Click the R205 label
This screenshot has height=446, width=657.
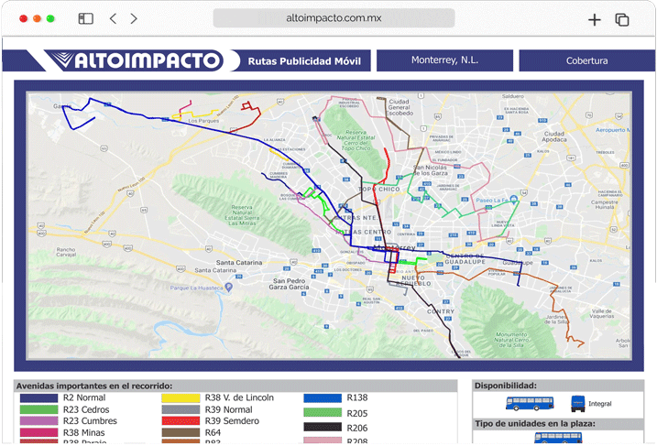pos(357,413)
